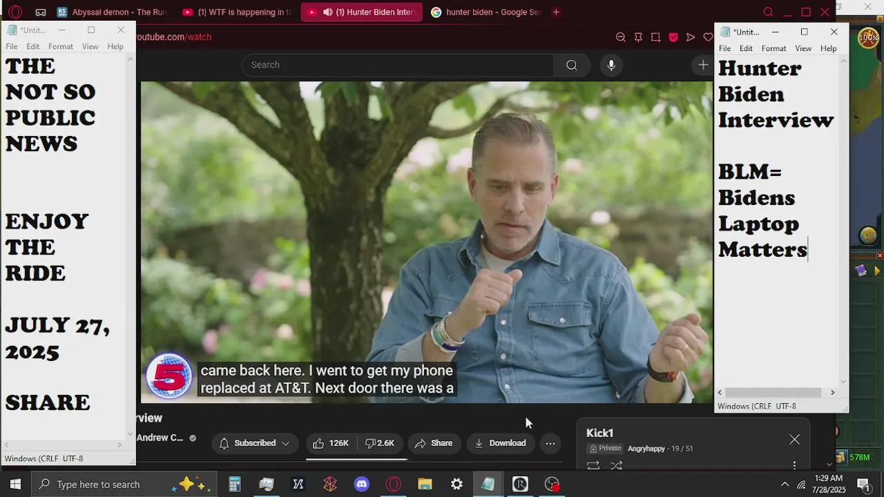The image size is (884, 497).
Task: Open Andrew C... channel name link
Action: pos(160,438)
